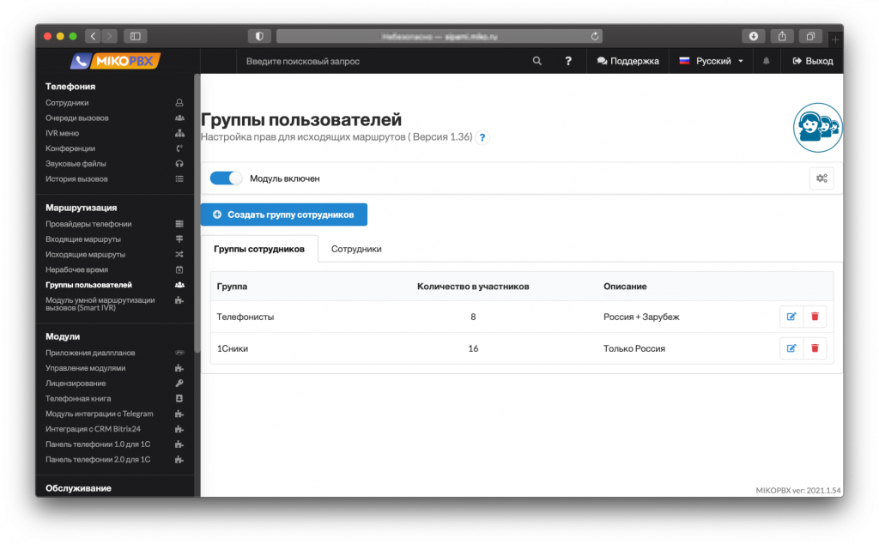This screenshot has height=544, width=879.
Task: Open the Русский language dropdown
Action: pos(712,61)
